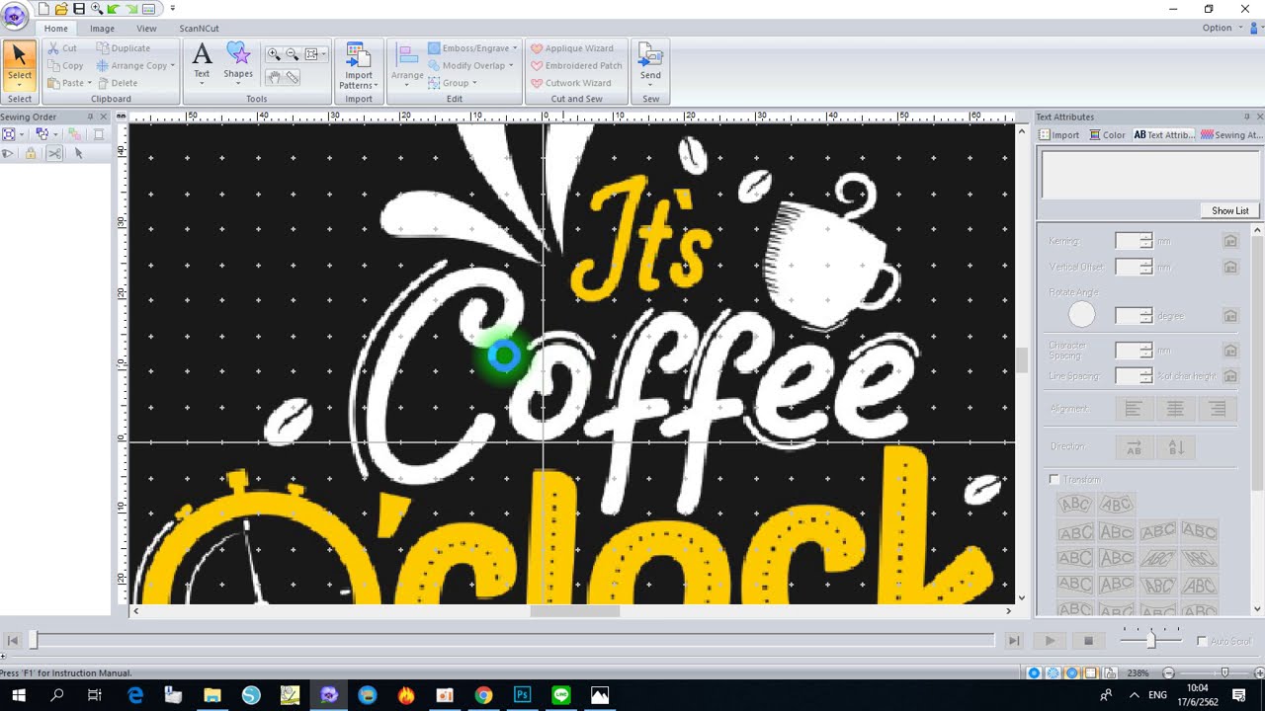Choose the Shapes tool
Viewport: 1265px width, 711px height.
238,63
